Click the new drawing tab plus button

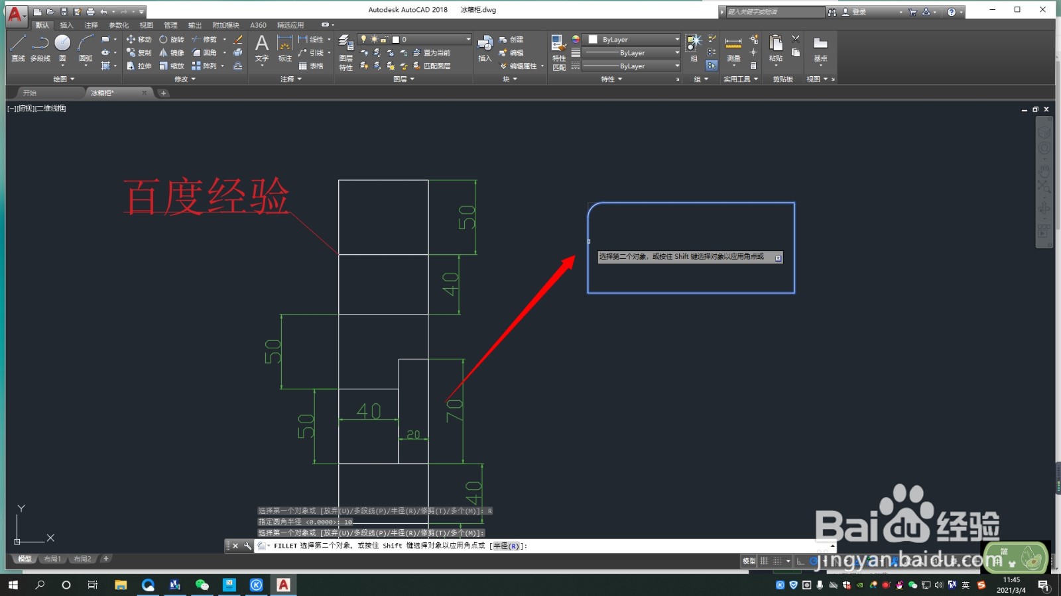click(163, 93)
